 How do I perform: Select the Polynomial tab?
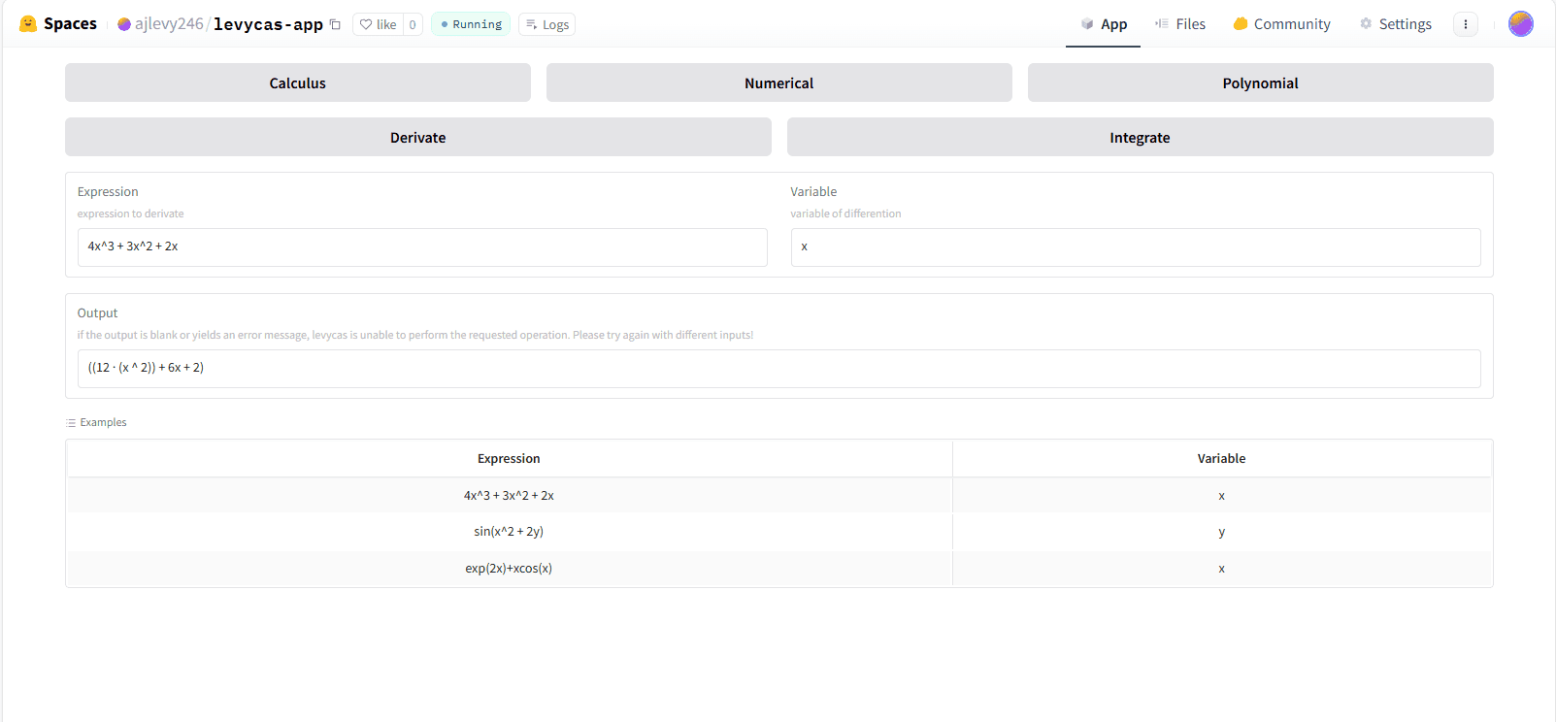click(1261, 82)
